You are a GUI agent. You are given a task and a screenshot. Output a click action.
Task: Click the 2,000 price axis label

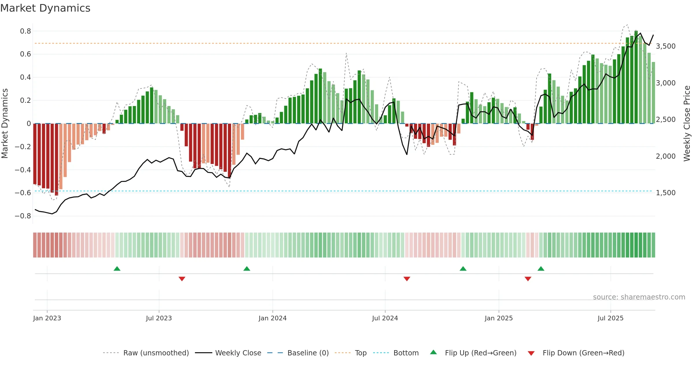666,156
